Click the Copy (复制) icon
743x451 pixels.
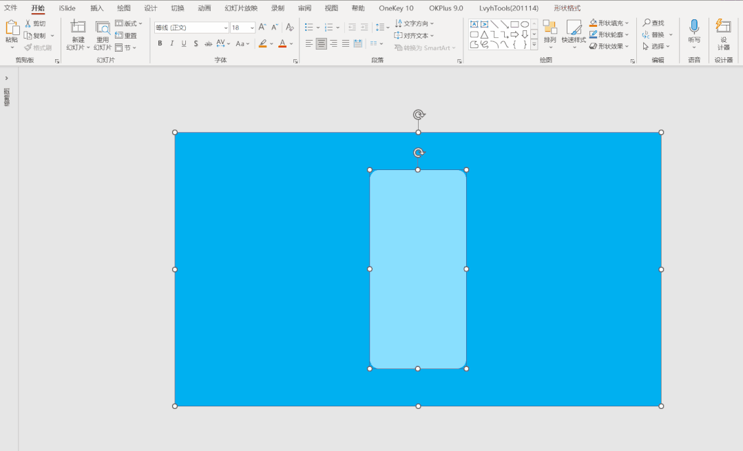point(28,36)
